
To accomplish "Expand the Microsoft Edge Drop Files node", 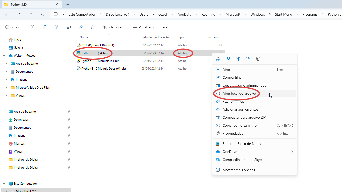I will pyautogui.click(x=6, y=88).
